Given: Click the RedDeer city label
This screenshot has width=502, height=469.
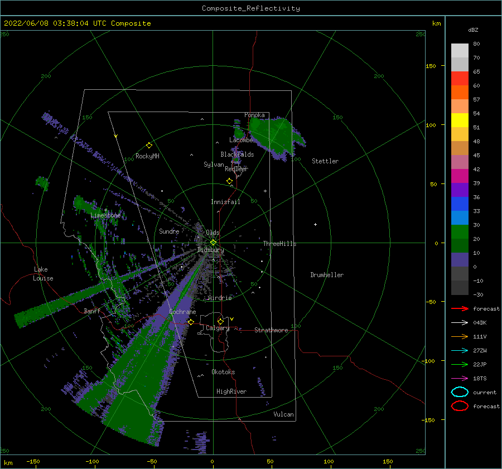Looking at the screenshot, I should pyautogui.click(x=236, y=169).
